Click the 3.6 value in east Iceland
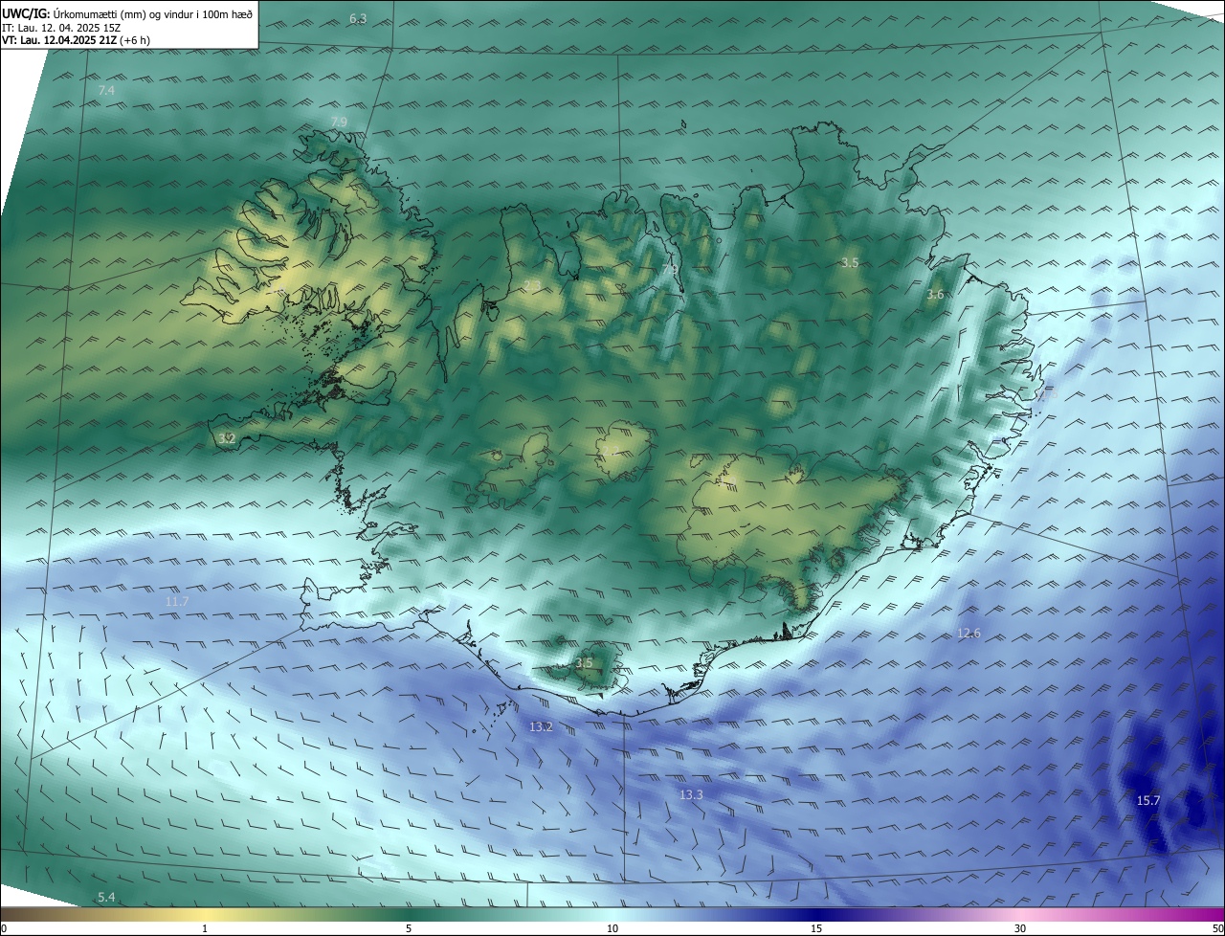Screen dimensions: 1225x936 pos(935,295)
